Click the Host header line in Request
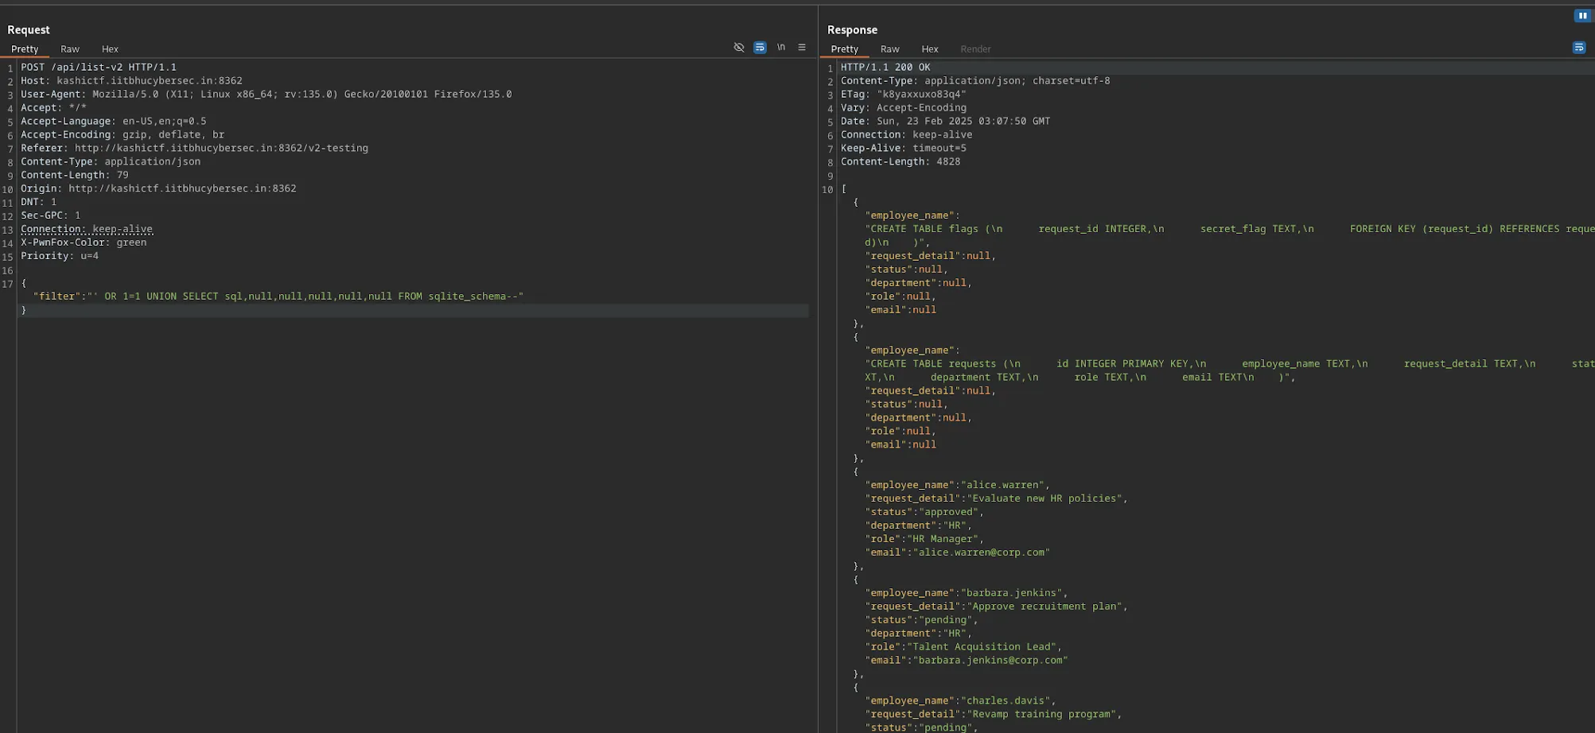1595x733 pixels. click(131, 81)
